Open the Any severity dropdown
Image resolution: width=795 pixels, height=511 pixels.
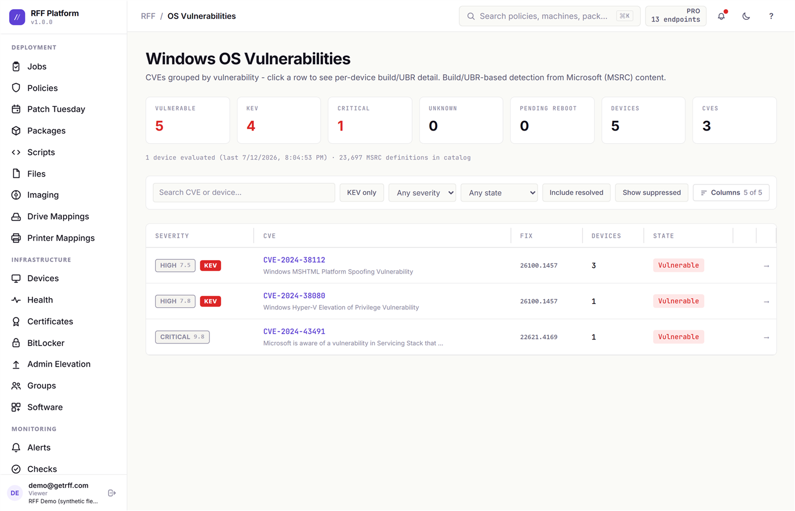tap(422, 192)
